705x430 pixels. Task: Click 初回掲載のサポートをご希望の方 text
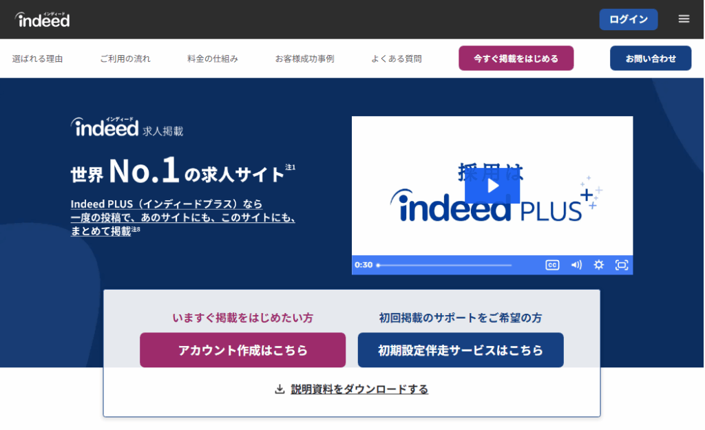[461, 318]
